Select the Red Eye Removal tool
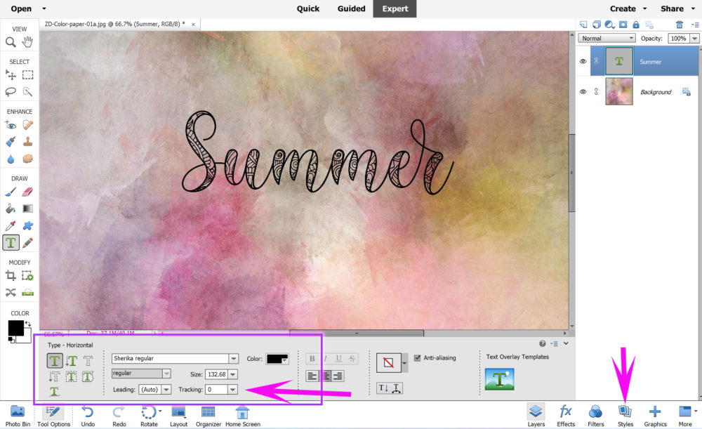Image resolution: width=702 pixels, height=429 pixels. pos(11,125)
